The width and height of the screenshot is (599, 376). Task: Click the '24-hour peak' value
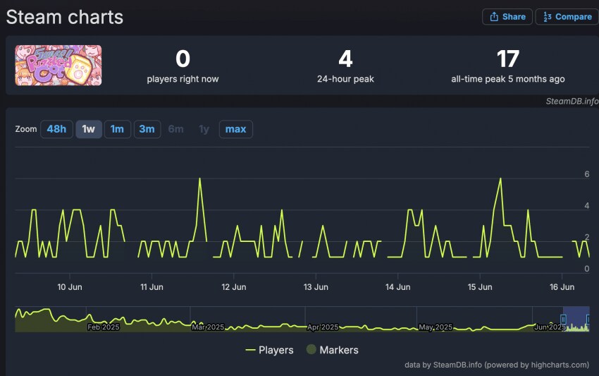pyautogui.click(x=345, y=59)
